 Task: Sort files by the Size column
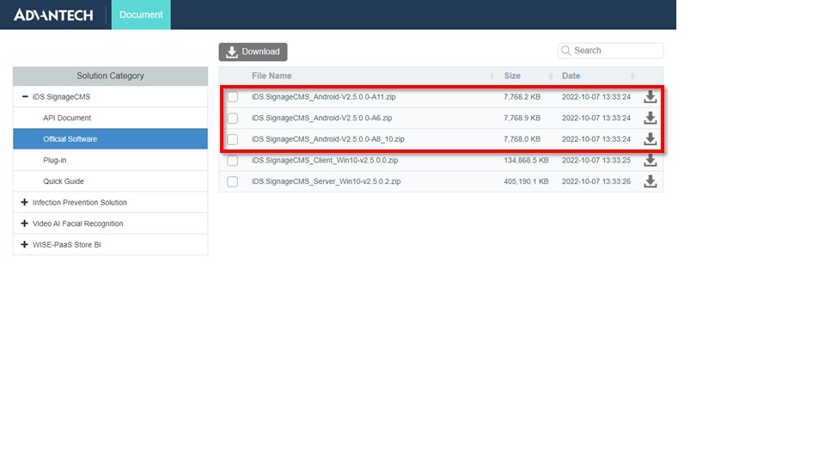pos(511,76)
